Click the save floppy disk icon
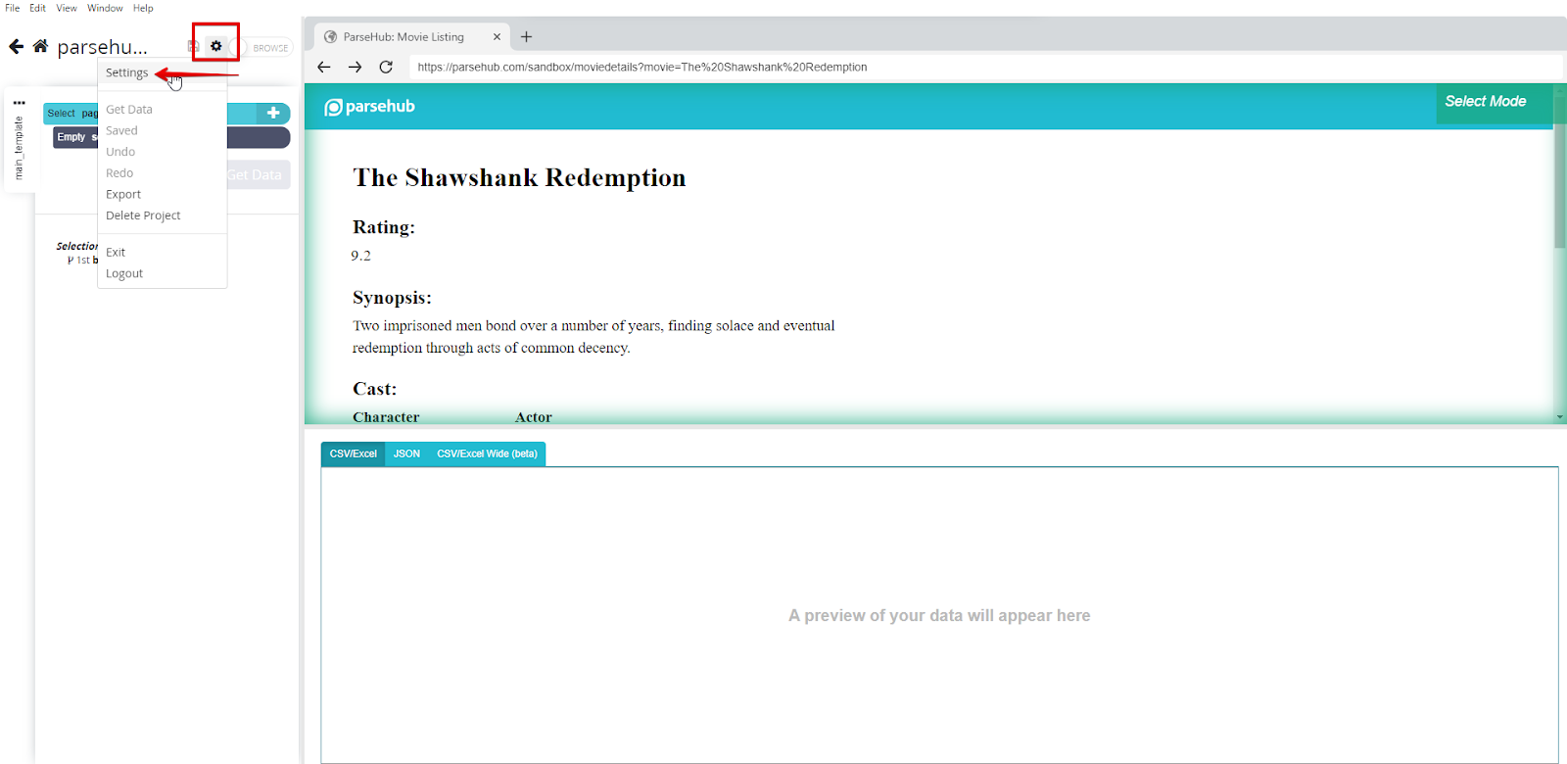The image size is (1567, 764). tap(194, 46)
